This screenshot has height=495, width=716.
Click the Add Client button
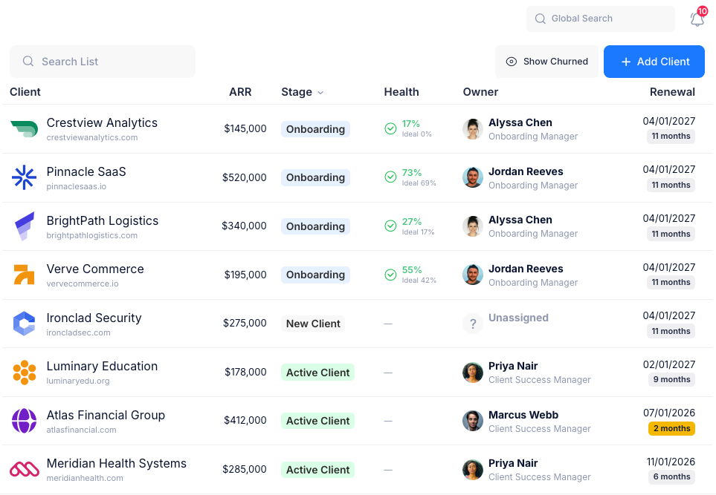(x=655, y=62)
